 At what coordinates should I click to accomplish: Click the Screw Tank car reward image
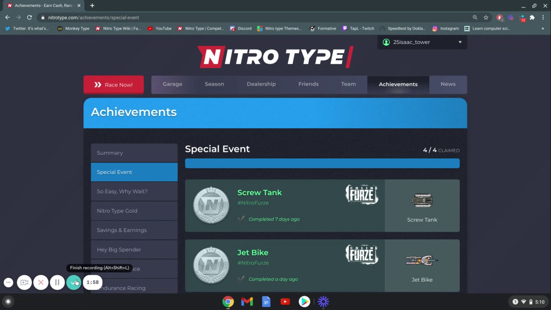click(x=422, y=201)
